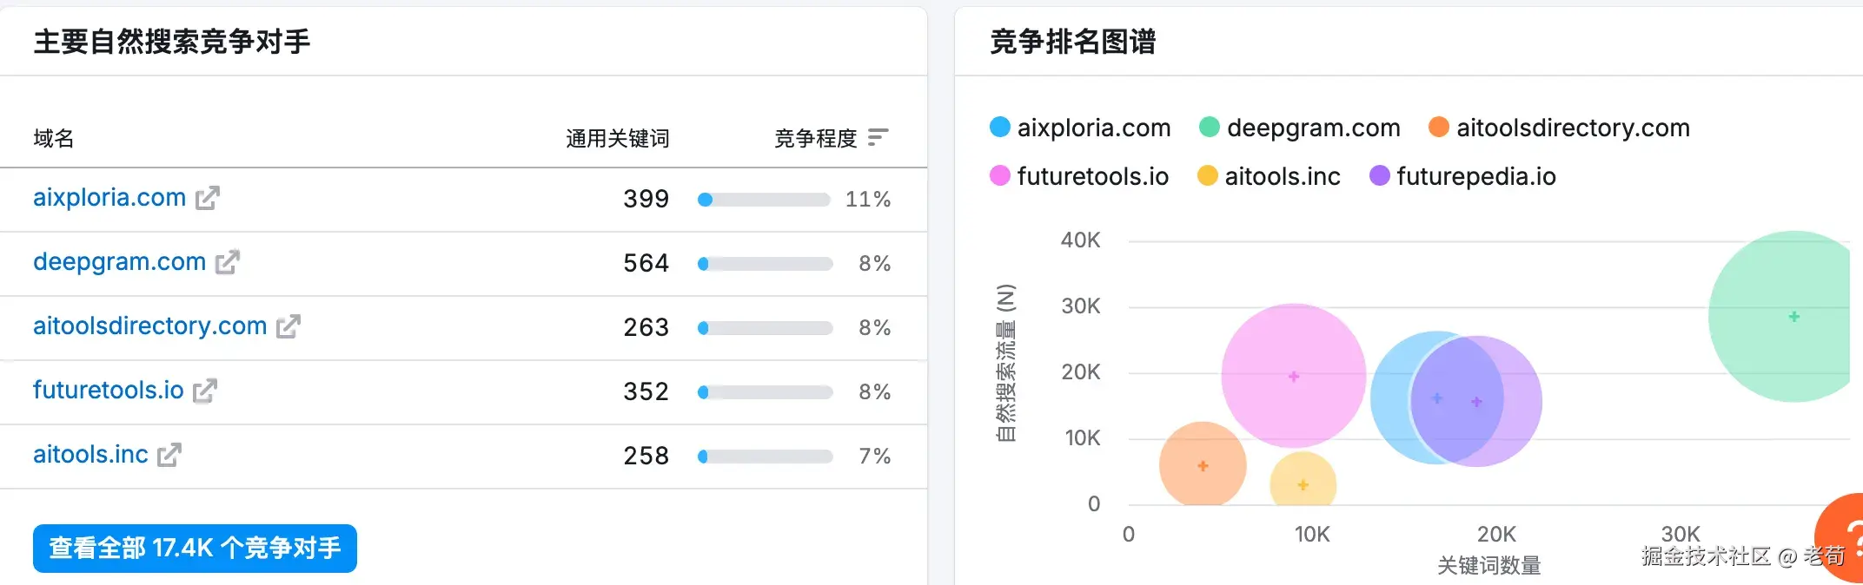
Task: Toggle aixploria.com legend dot in chart
Action: click(1000, 128)
